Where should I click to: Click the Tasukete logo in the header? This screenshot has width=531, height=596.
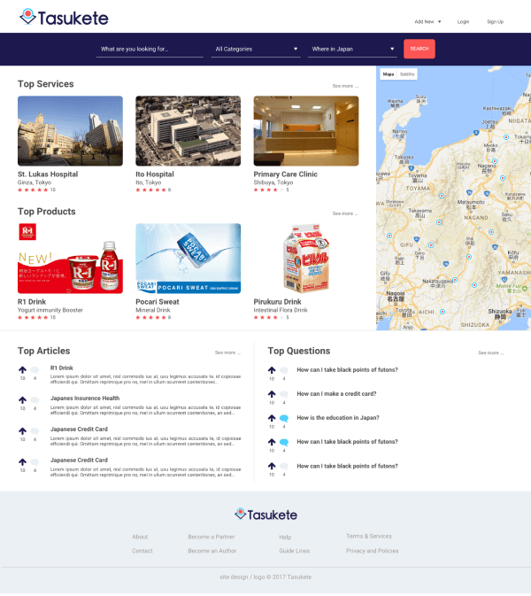65,18
